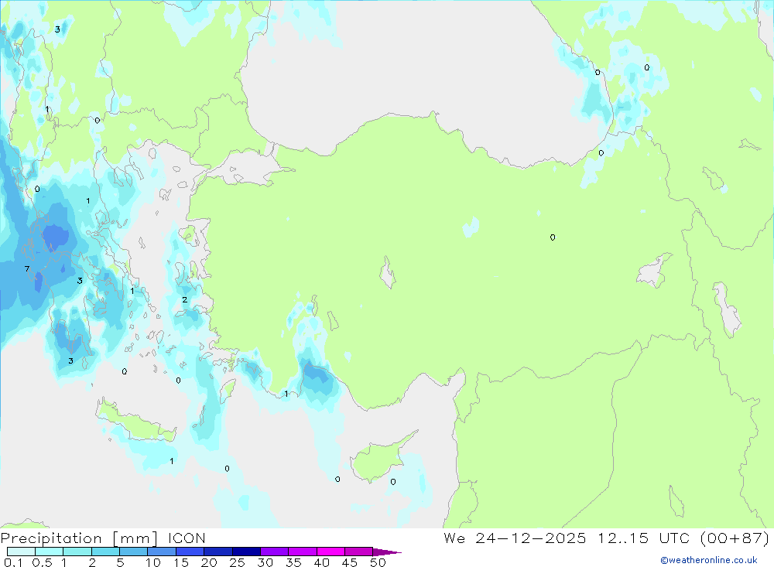774x567 pixels.
Task: Click the 'ICON' model name label
Action: pos(187,538)
